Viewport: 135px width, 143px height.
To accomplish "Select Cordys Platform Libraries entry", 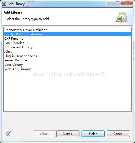I will [x=67, y=34].
